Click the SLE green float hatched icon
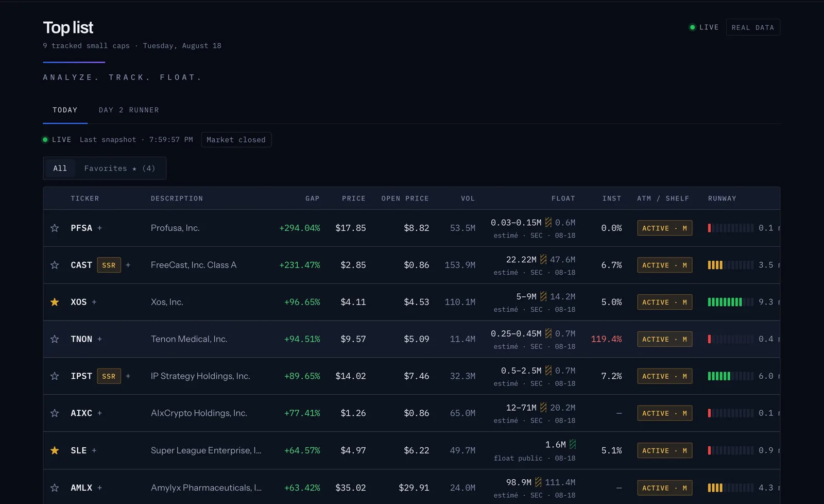This screenshot has width=824, height=504. point(573,444)
